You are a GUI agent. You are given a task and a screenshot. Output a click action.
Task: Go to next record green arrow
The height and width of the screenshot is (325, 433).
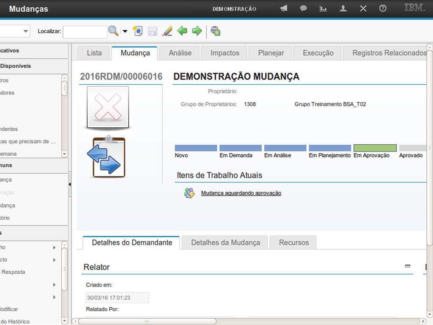[x=197, y=31]
